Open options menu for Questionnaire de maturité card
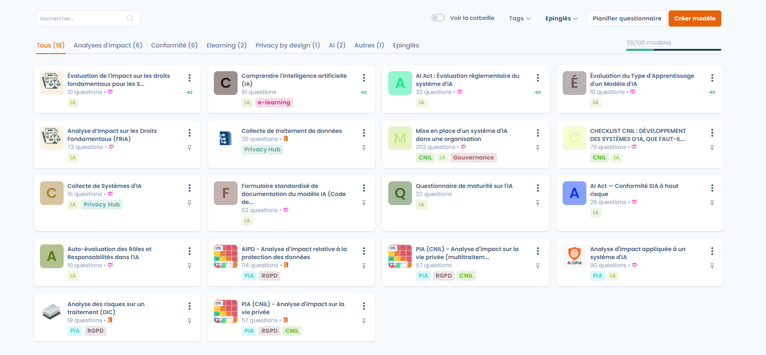The image size is (766, 355). pos(538,188)
